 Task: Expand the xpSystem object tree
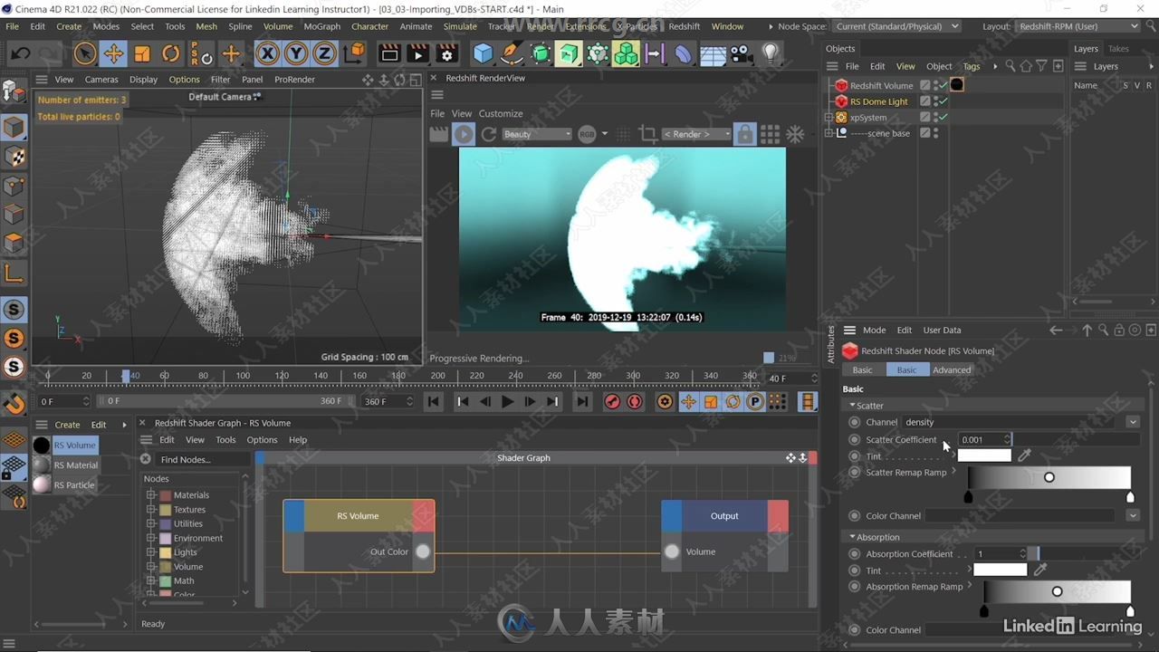point(829,118)
